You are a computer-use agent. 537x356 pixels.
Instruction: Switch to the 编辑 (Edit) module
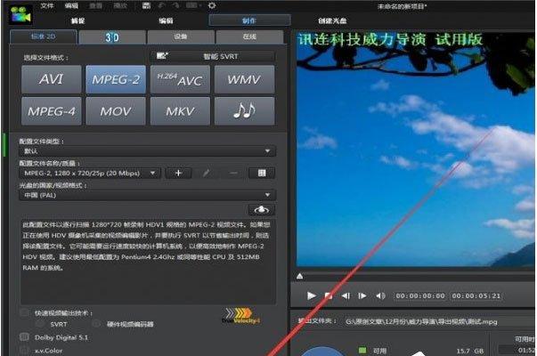(x=167, y=20)
